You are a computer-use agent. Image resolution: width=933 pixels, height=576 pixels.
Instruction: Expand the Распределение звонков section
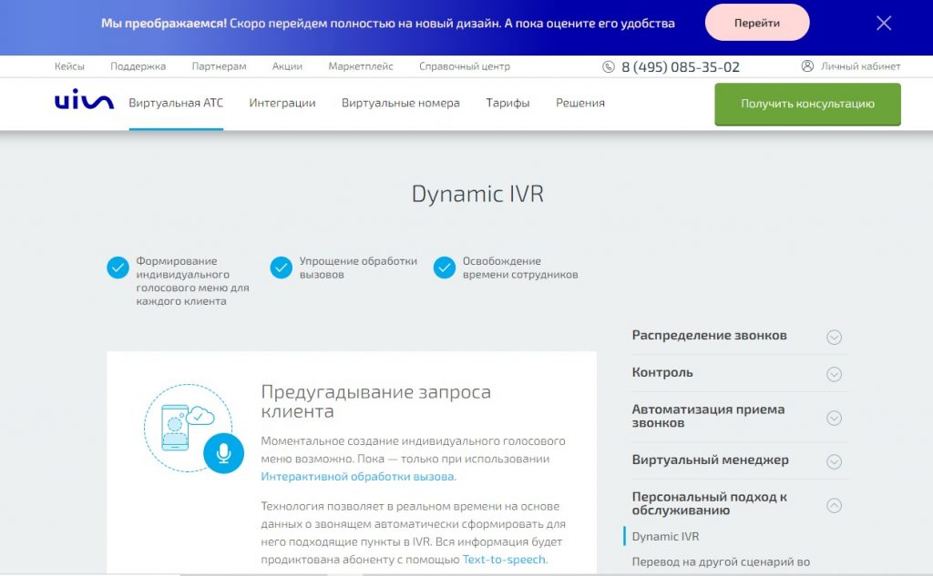pyautogui.click(x=834, y=337)
